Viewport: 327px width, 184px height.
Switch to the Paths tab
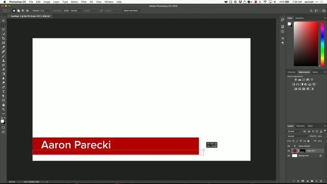[310, 126]
